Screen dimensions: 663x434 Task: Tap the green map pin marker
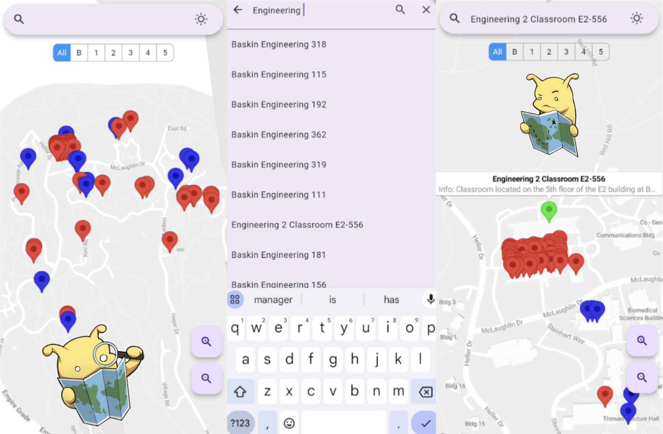[549, 210]
